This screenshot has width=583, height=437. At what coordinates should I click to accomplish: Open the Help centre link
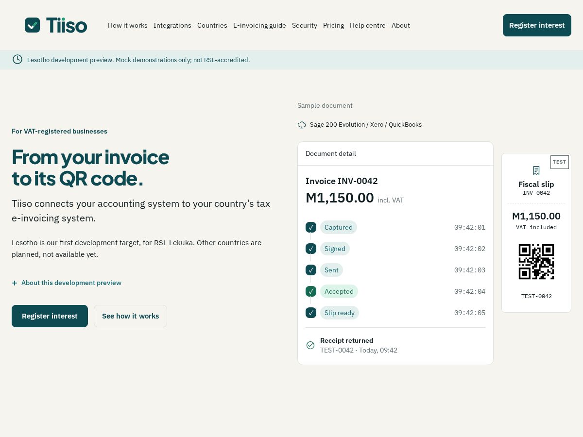(x=368, y=25)
